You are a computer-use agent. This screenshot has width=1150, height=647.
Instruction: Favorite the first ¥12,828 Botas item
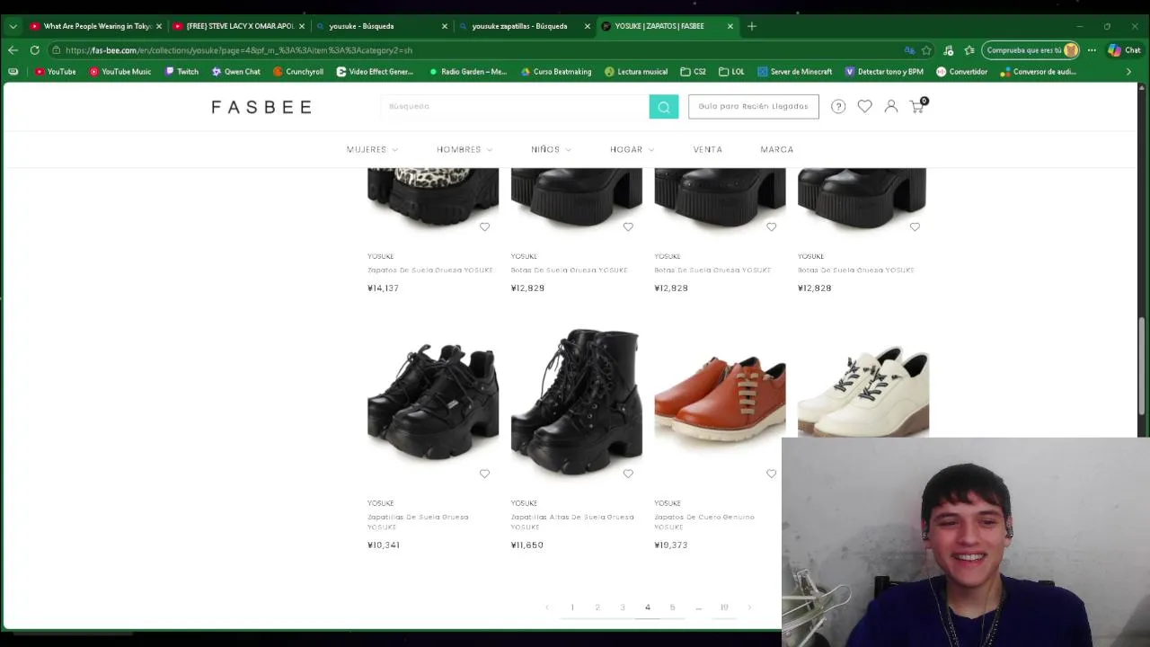tap(628, 226)
